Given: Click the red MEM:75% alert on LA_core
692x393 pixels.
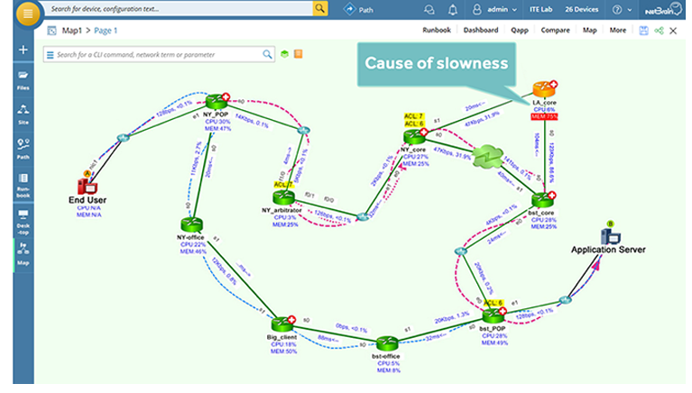Looking at the screenshot, I should (x=544, y=116).
